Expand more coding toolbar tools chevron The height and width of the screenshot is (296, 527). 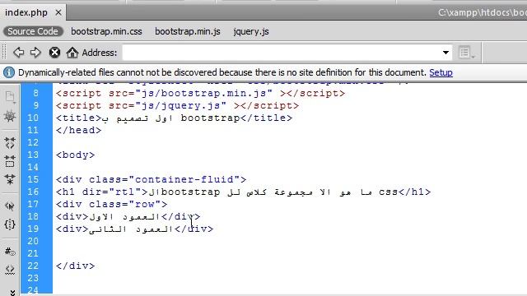(12, 293)
